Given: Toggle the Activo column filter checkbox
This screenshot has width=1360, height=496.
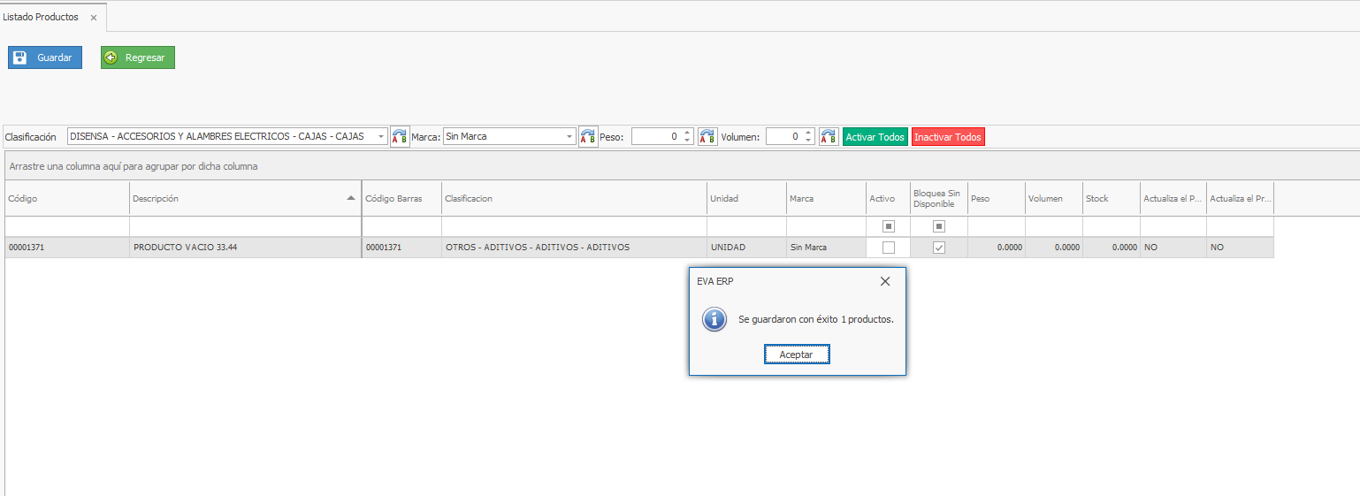Looking at the screenshot, I should (x=889, y=226).
